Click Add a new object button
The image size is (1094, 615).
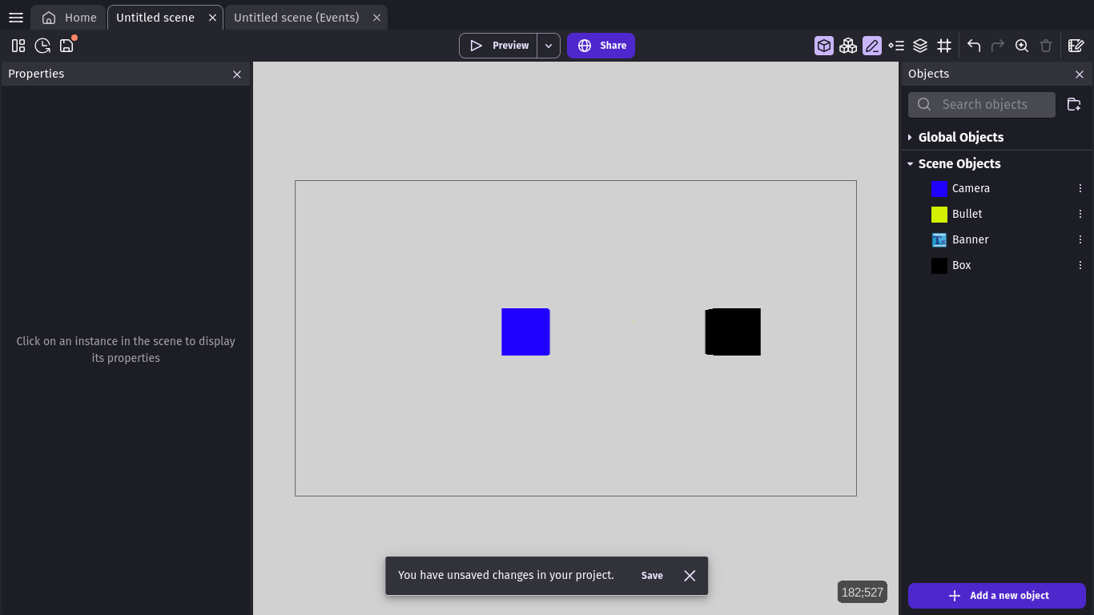click(x=997, y=596)
